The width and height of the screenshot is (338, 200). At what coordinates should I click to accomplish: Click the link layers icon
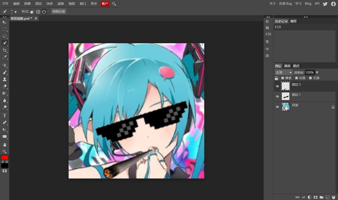point(297,197)
